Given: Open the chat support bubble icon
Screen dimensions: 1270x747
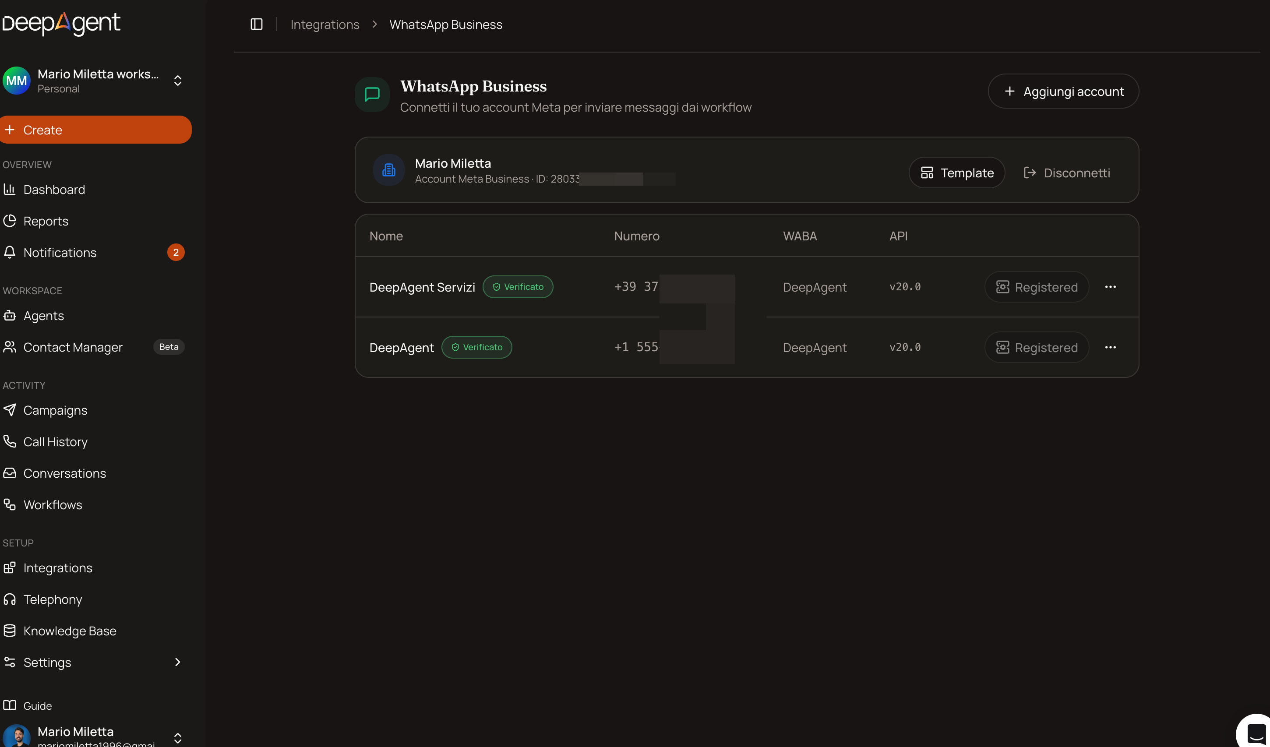Looking at the screenshot, I should (1255, 732).
